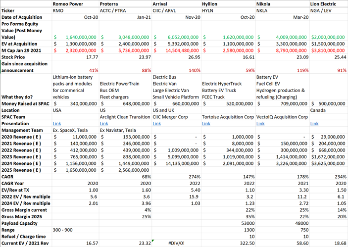The height and width of the screenshot is (247, 348).
Task: Select the 2,400,000,000 EV at Acquisition cell
Action: (125, 44)
